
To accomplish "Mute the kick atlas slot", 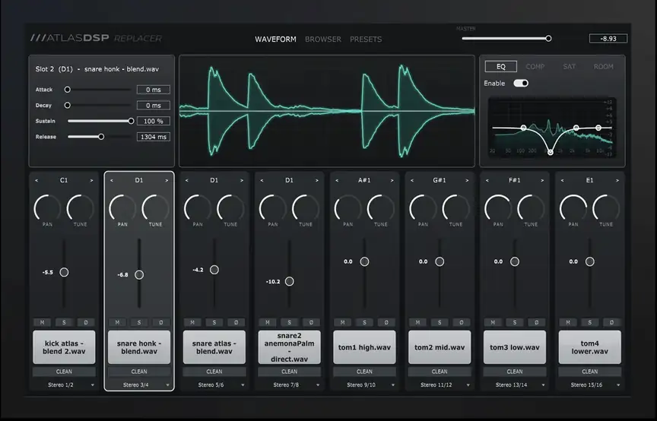I will pos(42,322).
